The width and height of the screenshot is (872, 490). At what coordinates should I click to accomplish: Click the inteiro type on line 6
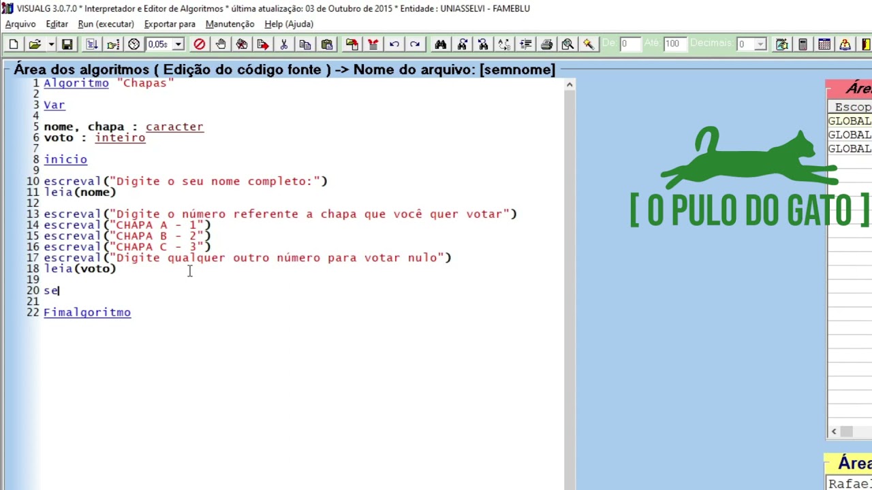point(120,137)
